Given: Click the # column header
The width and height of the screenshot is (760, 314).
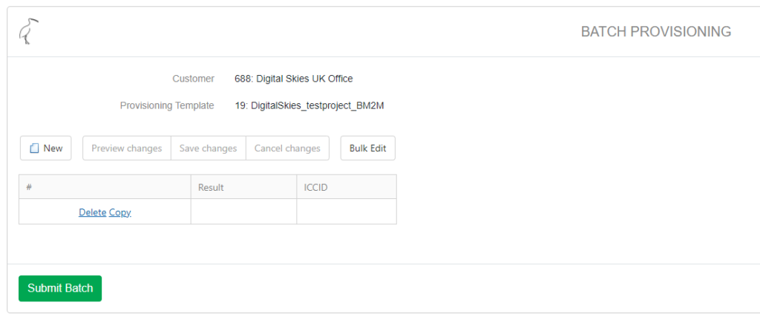Looking at the screenshot, I should (105, 187).
